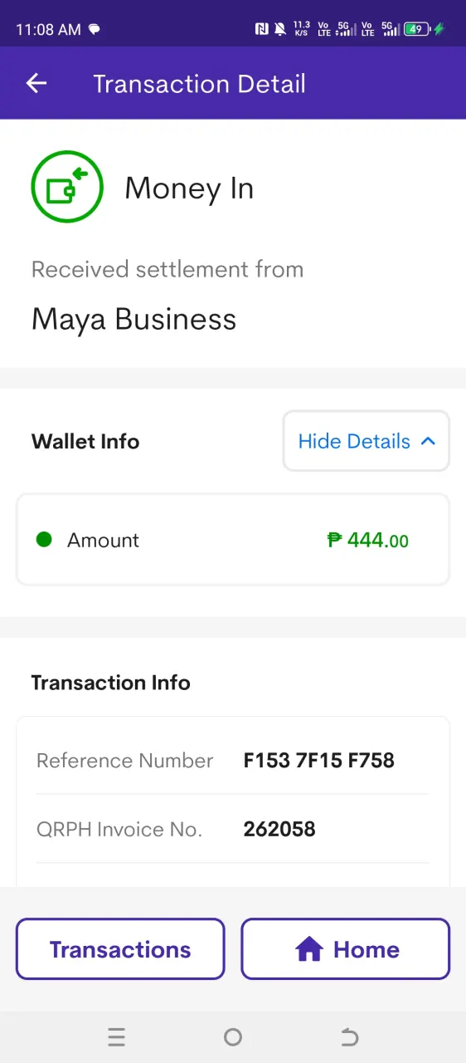
Task: Collapse the Wallet Info with Hide Details
Action: 366,441
